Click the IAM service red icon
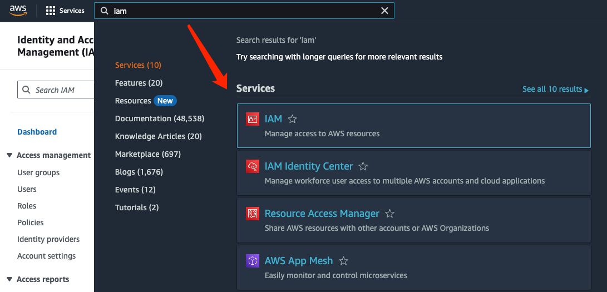 (x=253, y=119)
